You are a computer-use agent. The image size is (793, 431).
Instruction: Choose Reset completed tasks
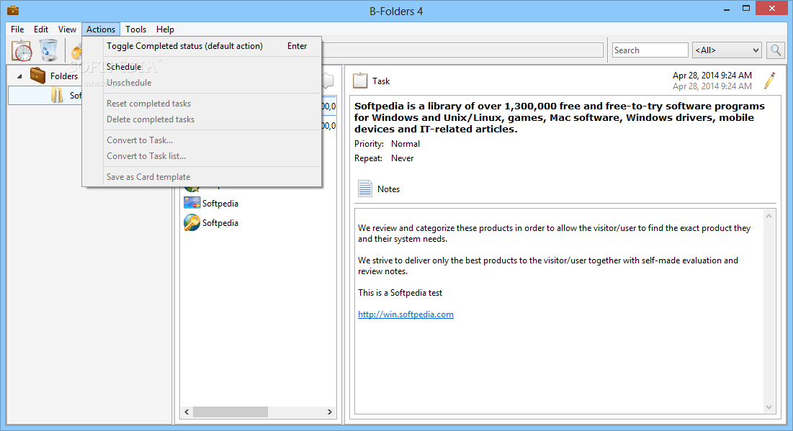[x=202, y=104]
